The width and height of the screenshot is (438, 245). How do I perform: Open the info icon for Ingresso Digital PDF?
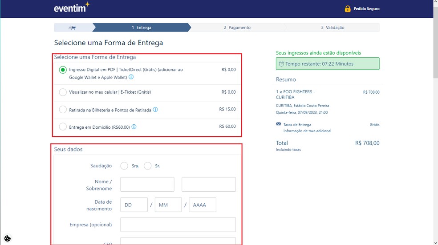pos(131,77)
